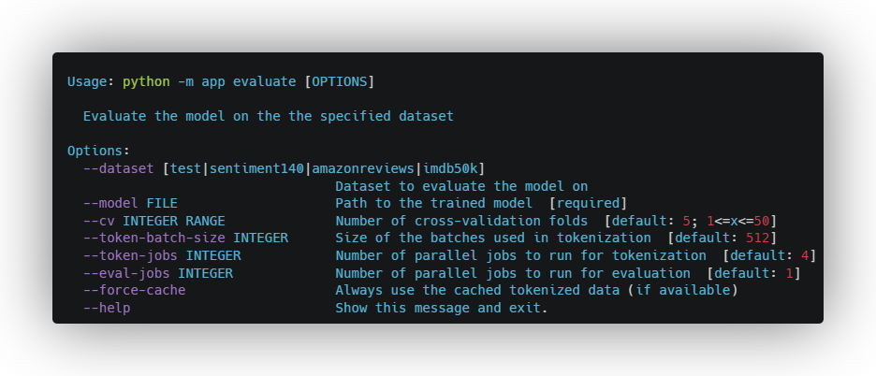
Task: Click the "sentiment140" dataset choice
Action: (256, 168)
